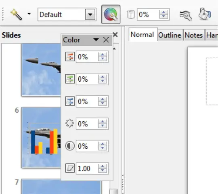Click the Line properties icon

point(186,15)
